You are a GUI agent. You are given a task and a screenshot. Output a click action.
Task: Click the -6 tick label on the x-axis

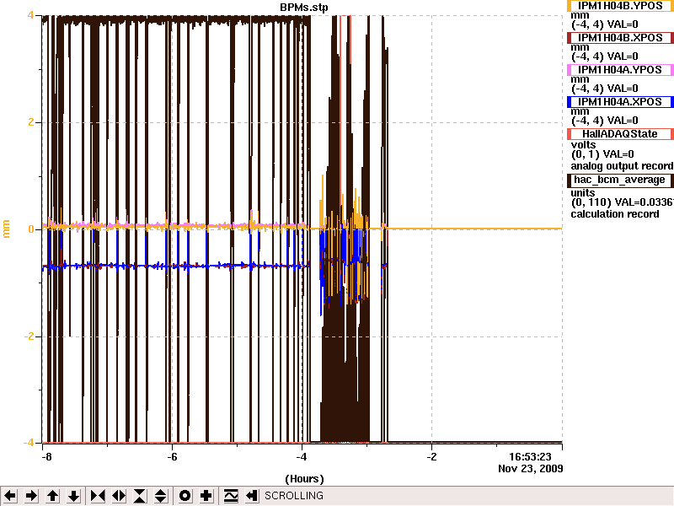click(x=172, y=457)
